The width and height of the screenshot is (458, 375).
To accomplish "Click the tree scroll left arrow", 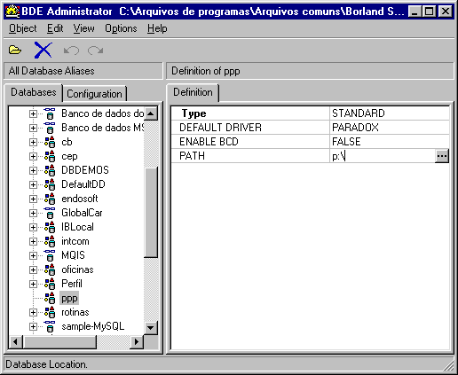I will (16, 342).
